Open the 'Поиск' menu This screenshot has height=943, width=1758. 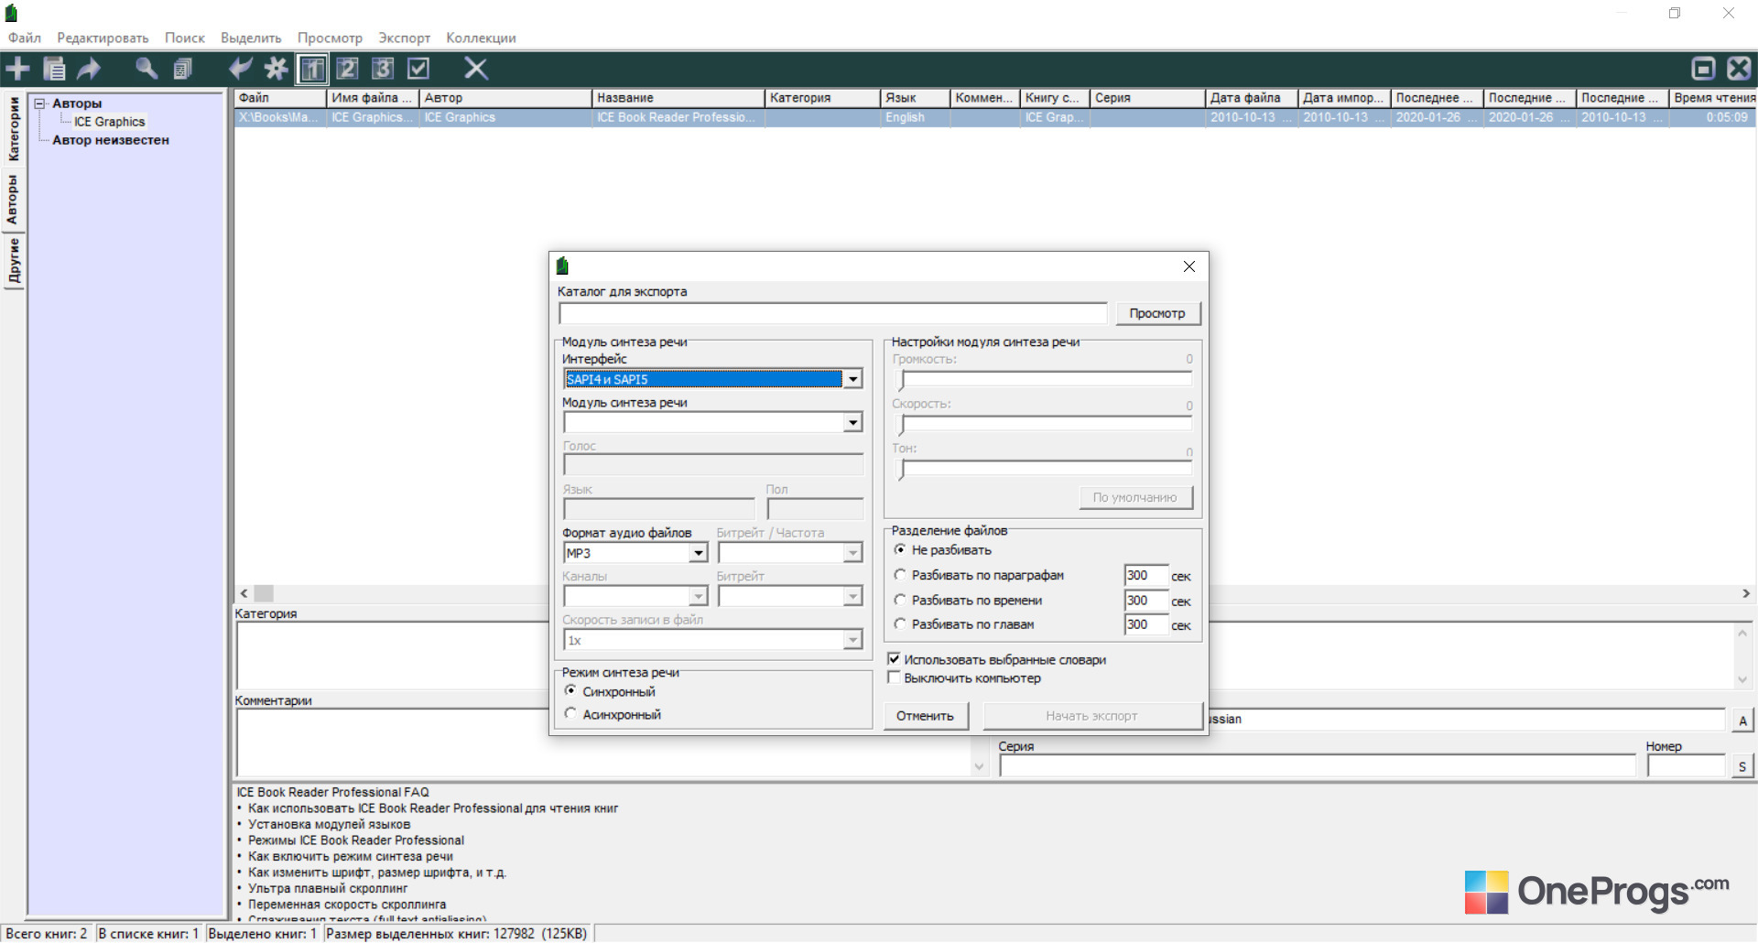[x=185, y=38]
